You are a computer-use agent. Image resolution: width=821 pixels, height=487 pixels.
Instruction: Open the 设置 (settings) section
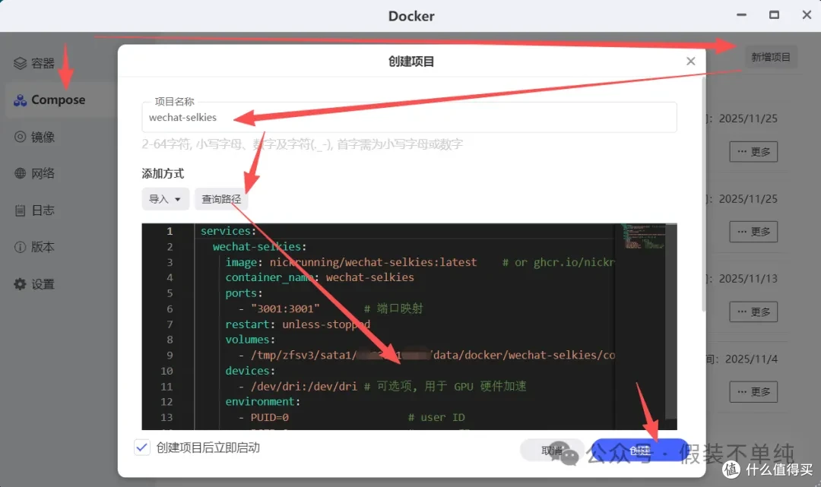point(34,284)
